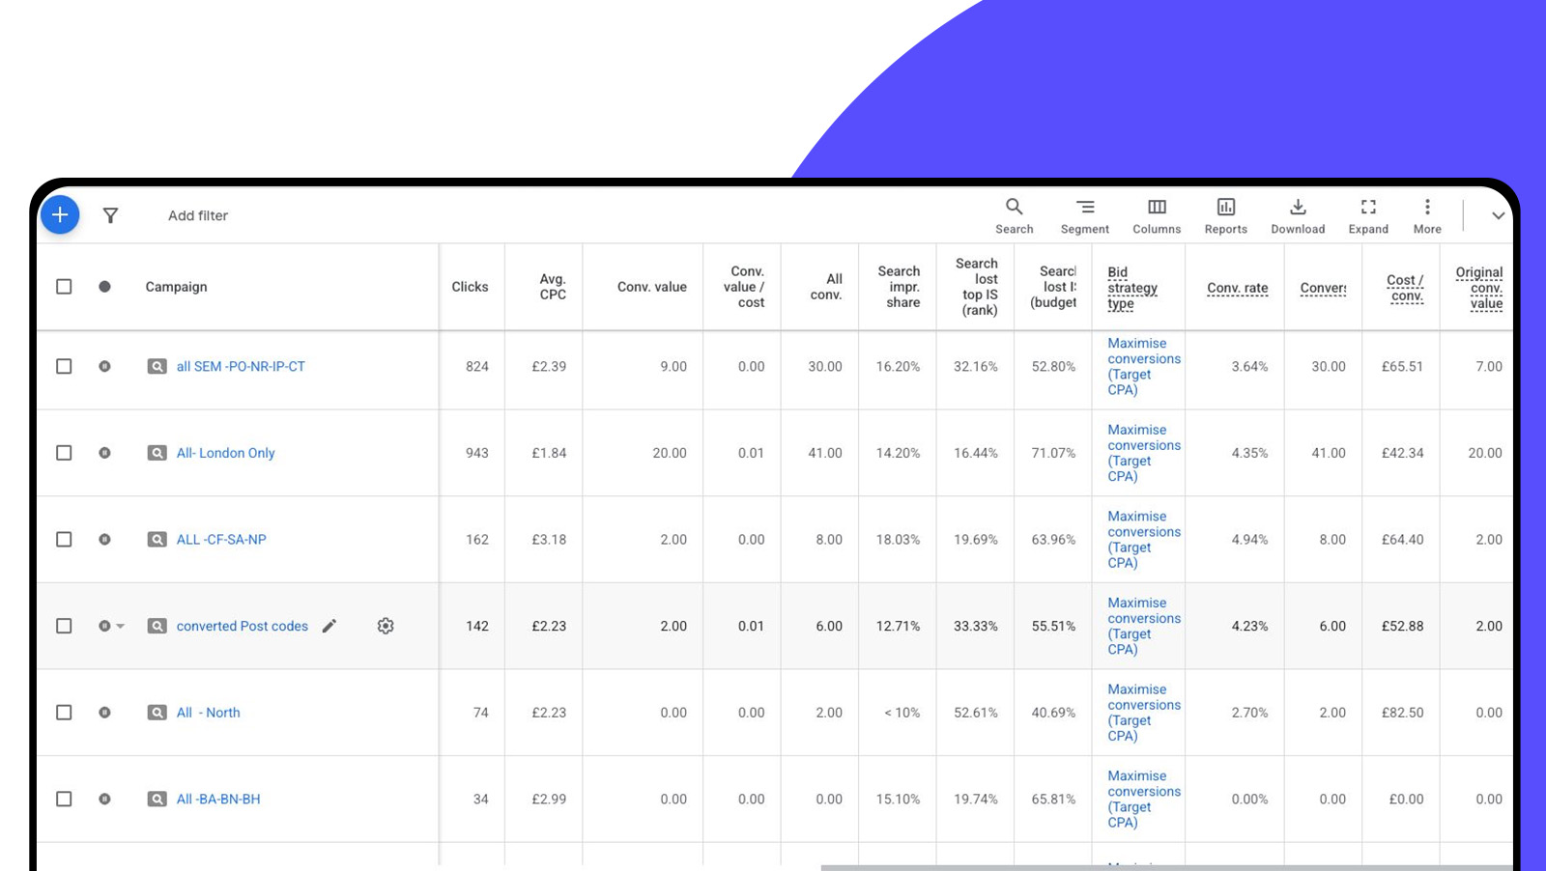The image size is (1546, 871).
Task: Open Reports from the toolbar
Action: pyautogui.click(x=1225, y=215)
